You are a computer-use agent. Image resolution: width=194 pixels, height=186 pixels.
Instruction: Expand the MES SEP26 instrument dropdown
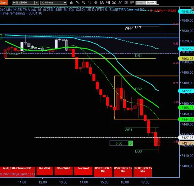pos(37,2)
